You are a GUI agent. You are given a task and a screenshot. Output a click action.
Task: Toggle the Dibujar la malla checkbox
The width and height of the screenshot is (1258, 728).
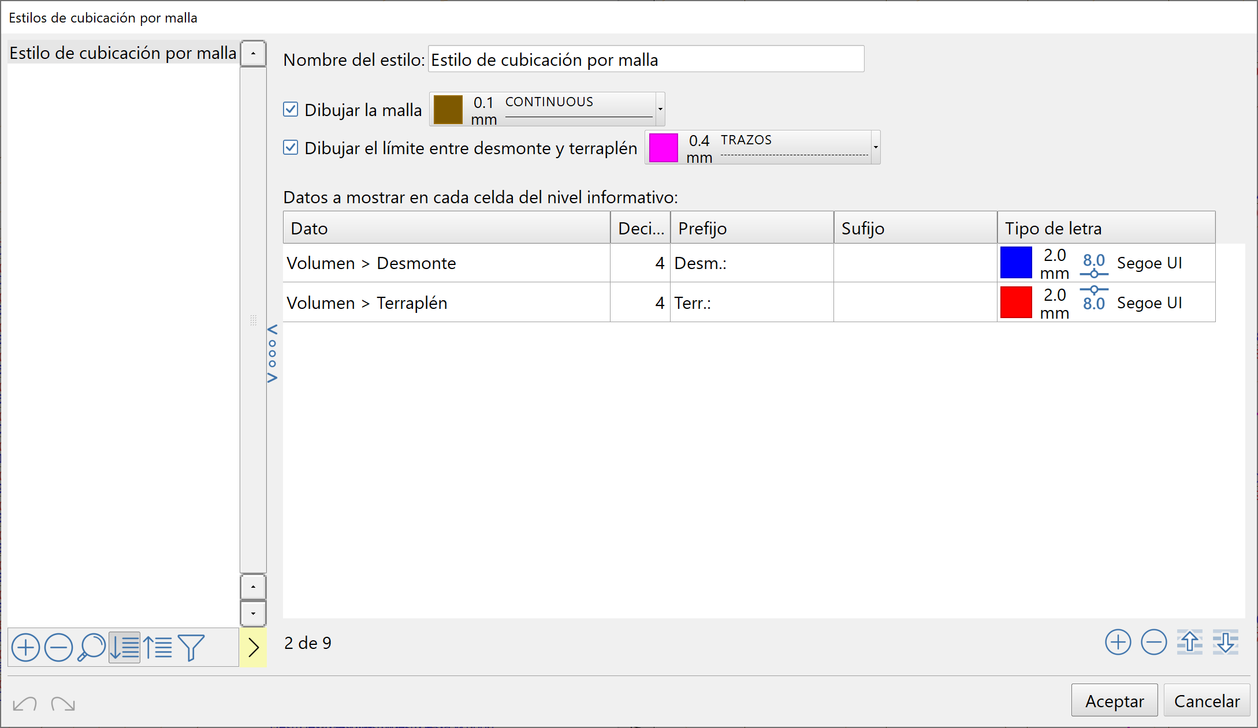291,109
